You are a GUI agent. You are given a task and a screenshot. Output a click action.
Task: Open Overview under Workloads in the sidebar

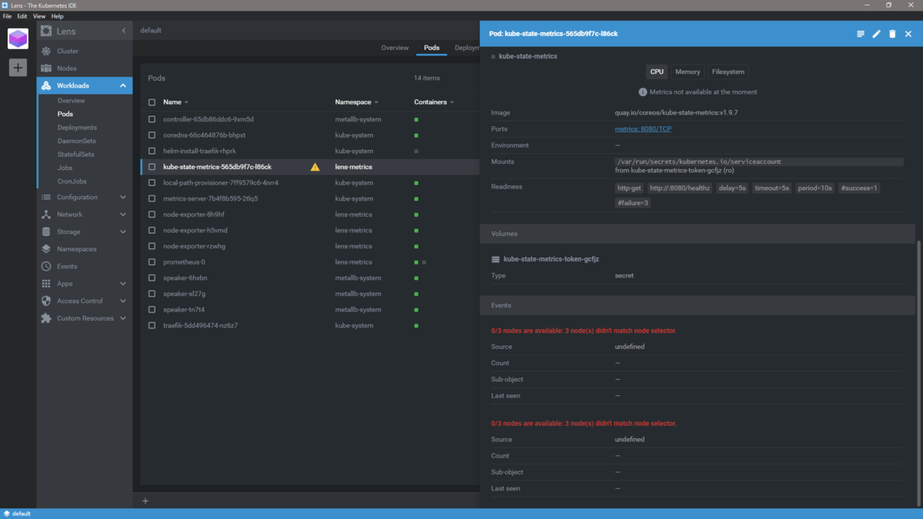click(x=71, y=101)
